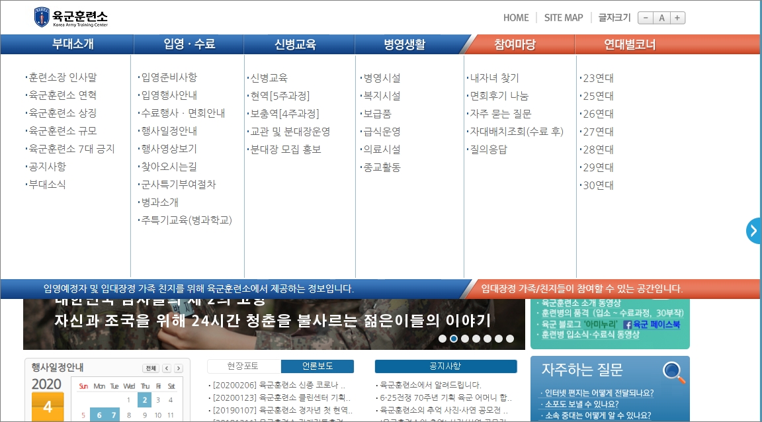Open 자대배치조회(수료 후) submenu

point(517,131)
